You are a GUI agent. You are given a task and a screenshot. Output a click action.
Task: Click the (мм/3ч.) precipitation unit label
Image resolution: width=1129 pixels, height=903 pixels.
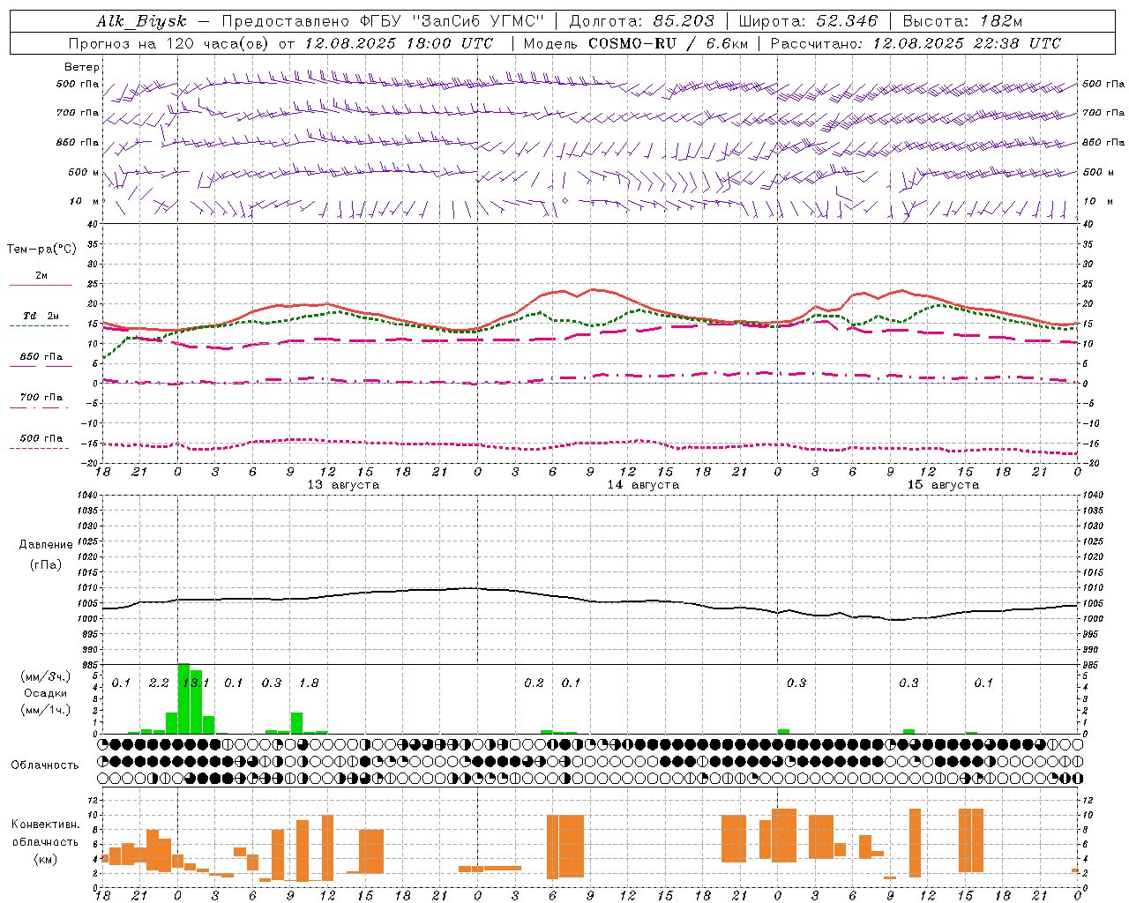(x=46, y=676)
